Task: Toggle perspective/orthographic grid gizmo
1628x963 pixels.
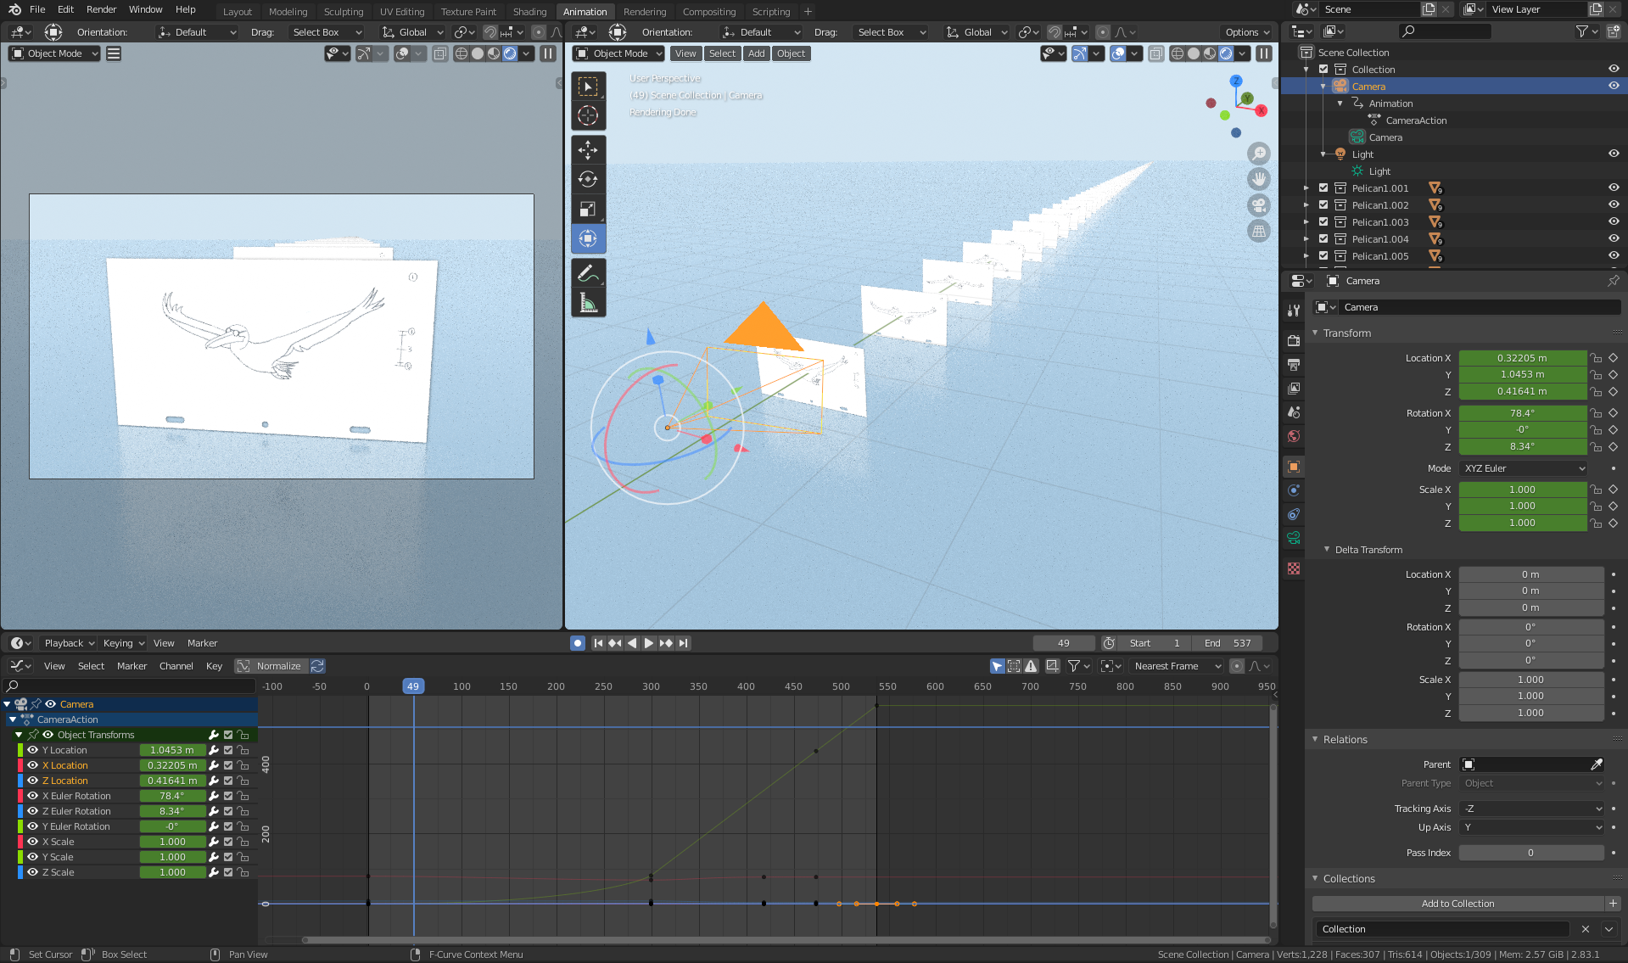Action: 1259,231
